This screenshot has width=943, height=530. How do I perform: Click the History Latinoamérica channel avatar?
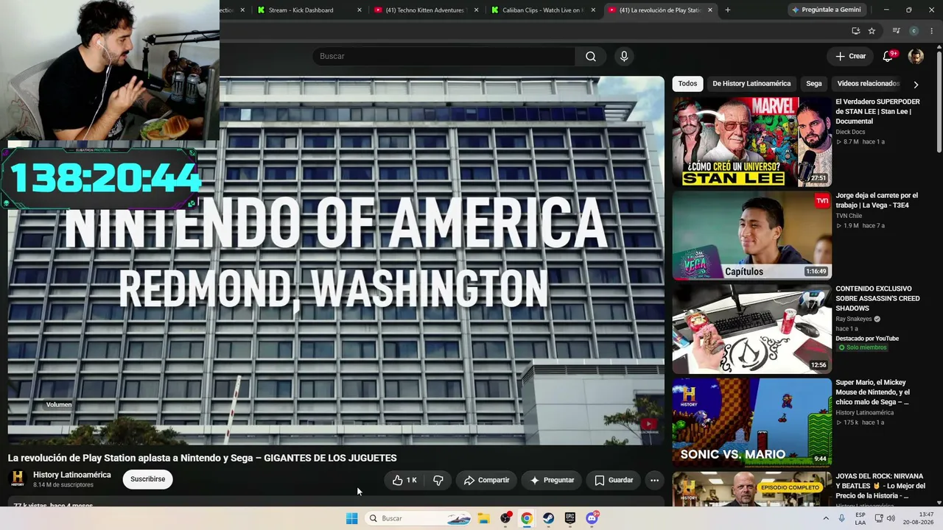[18, 479]
